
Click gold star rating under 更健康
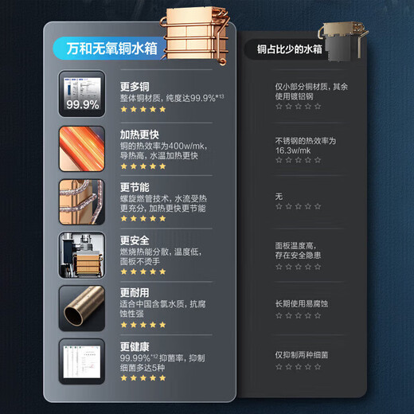coord(143,378)
